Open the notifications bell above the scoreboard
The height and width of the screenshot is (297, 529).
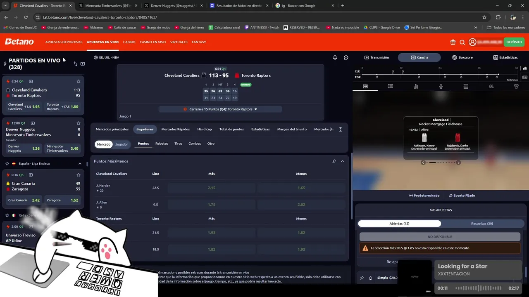point(335,57)
